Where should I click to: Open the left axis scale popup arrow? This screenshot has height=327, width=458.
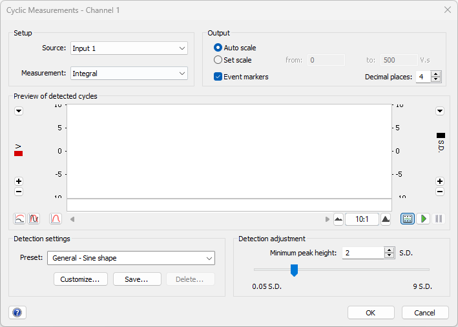(x=19, y=111)
